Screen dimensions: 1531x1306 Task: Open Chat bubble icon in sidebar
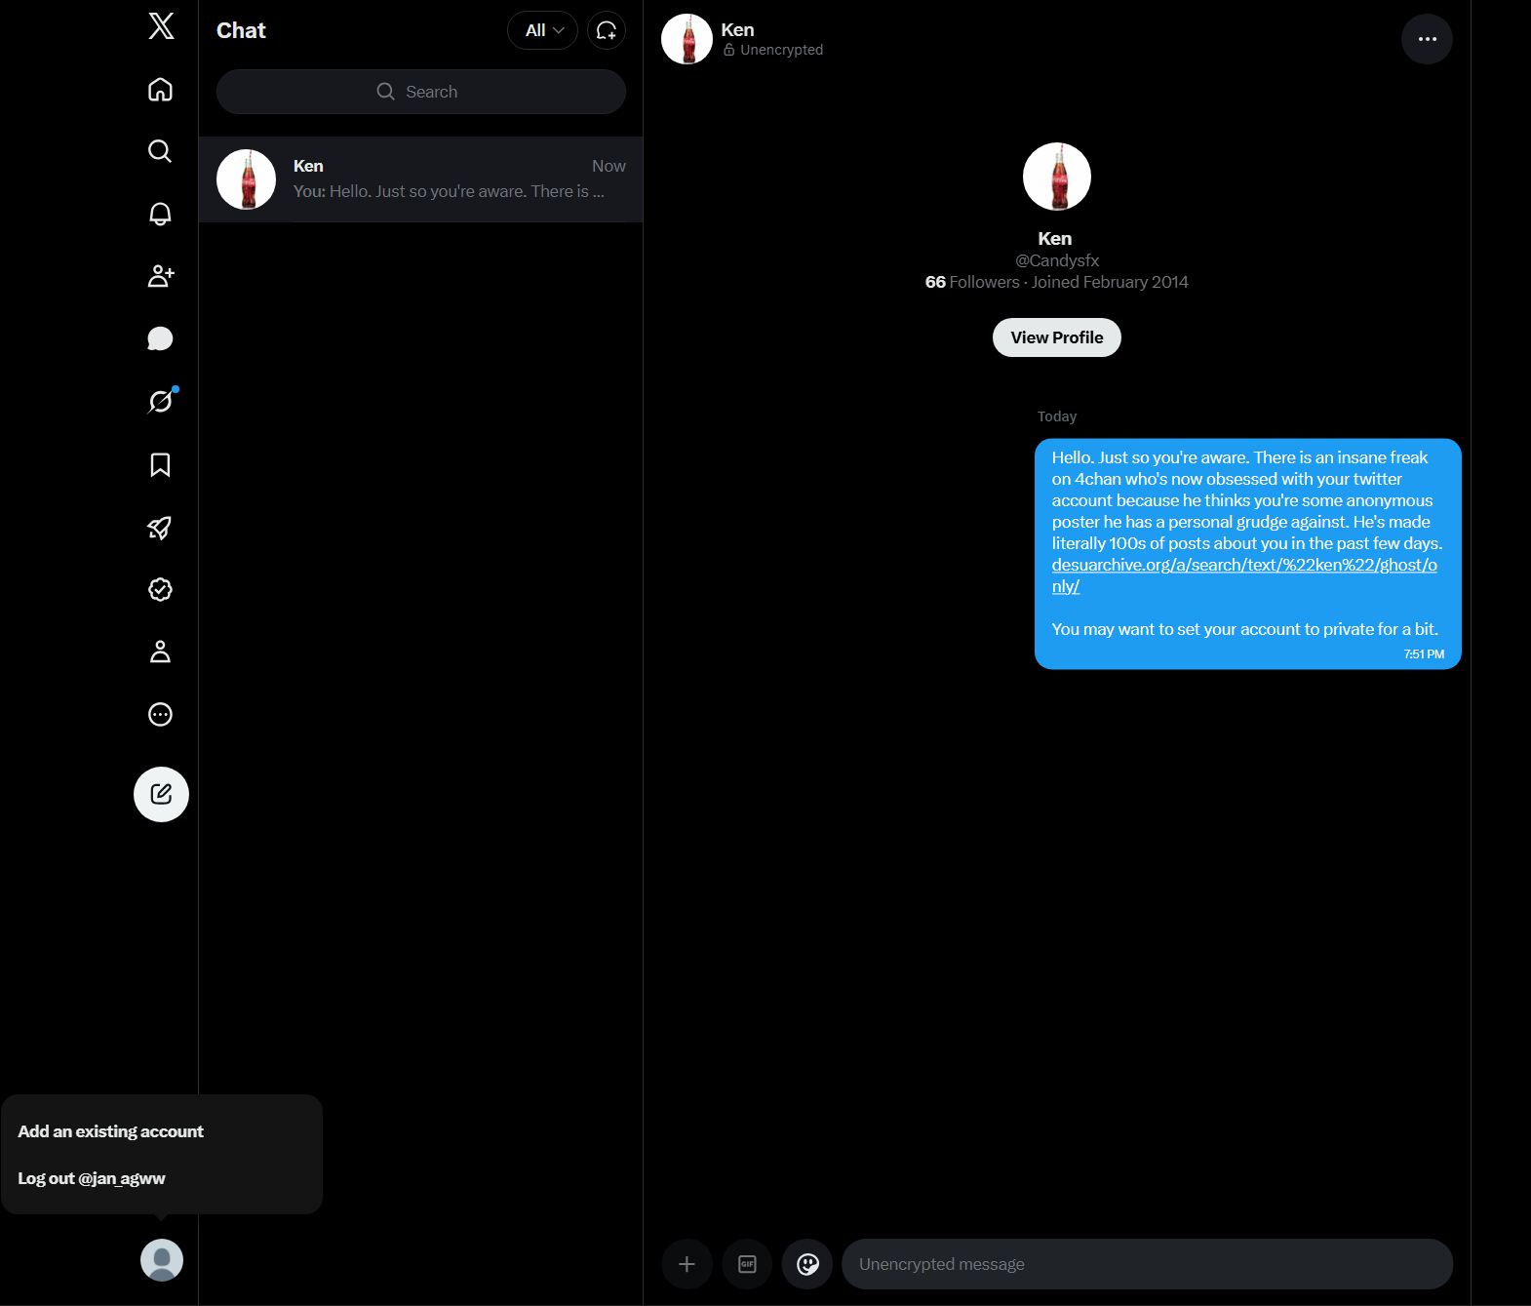160,338
